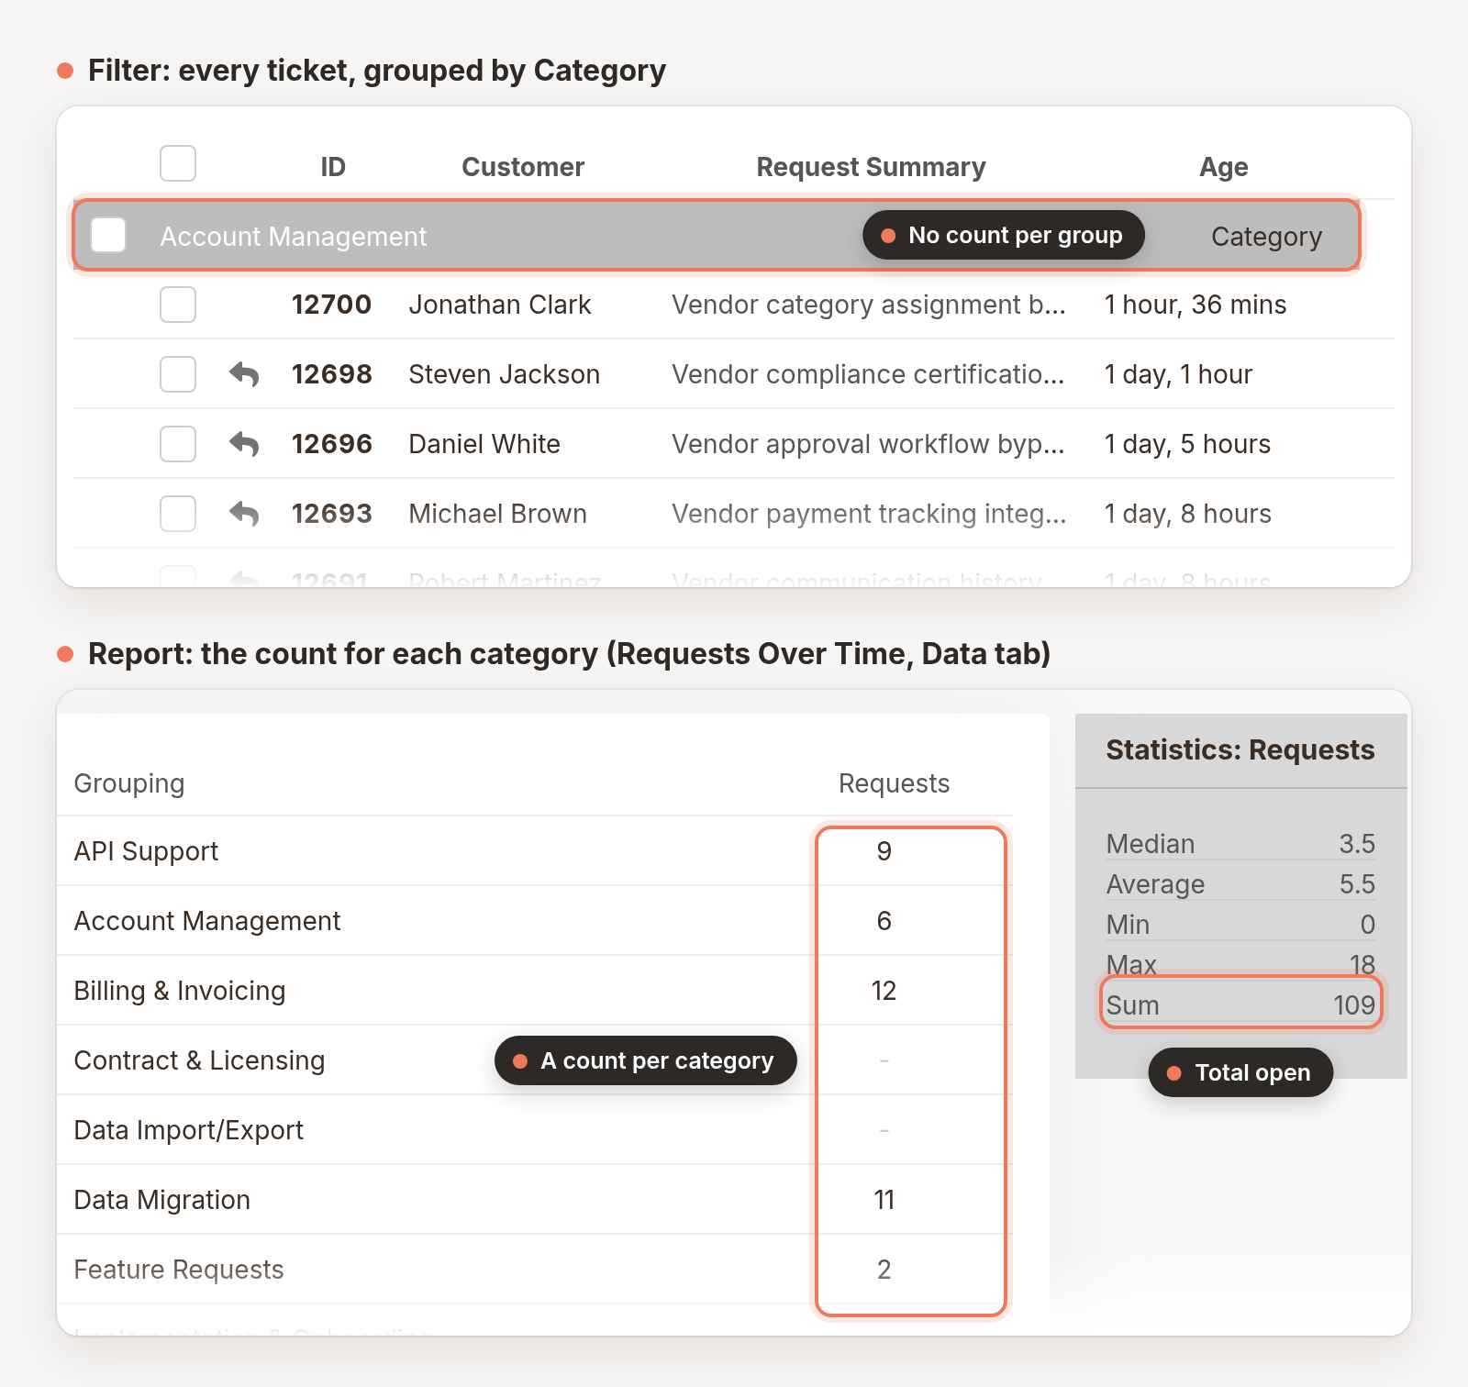
Task: Click customer name Michael Brown
Action: tap(498, 514)
